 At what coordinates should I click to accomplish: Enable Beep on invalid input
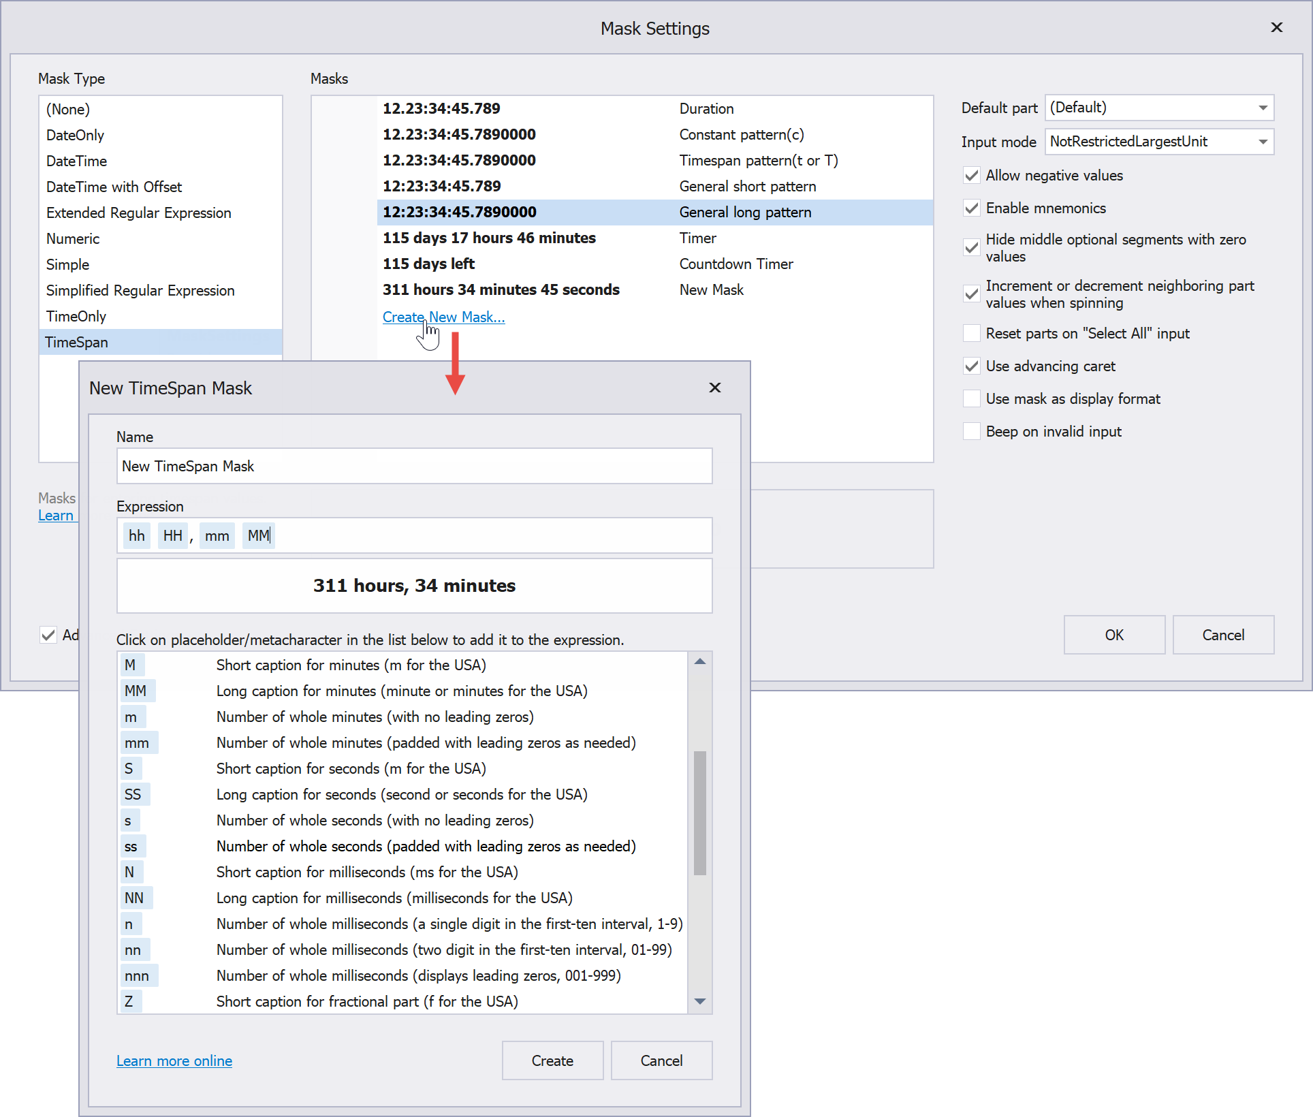coord(972,431)
